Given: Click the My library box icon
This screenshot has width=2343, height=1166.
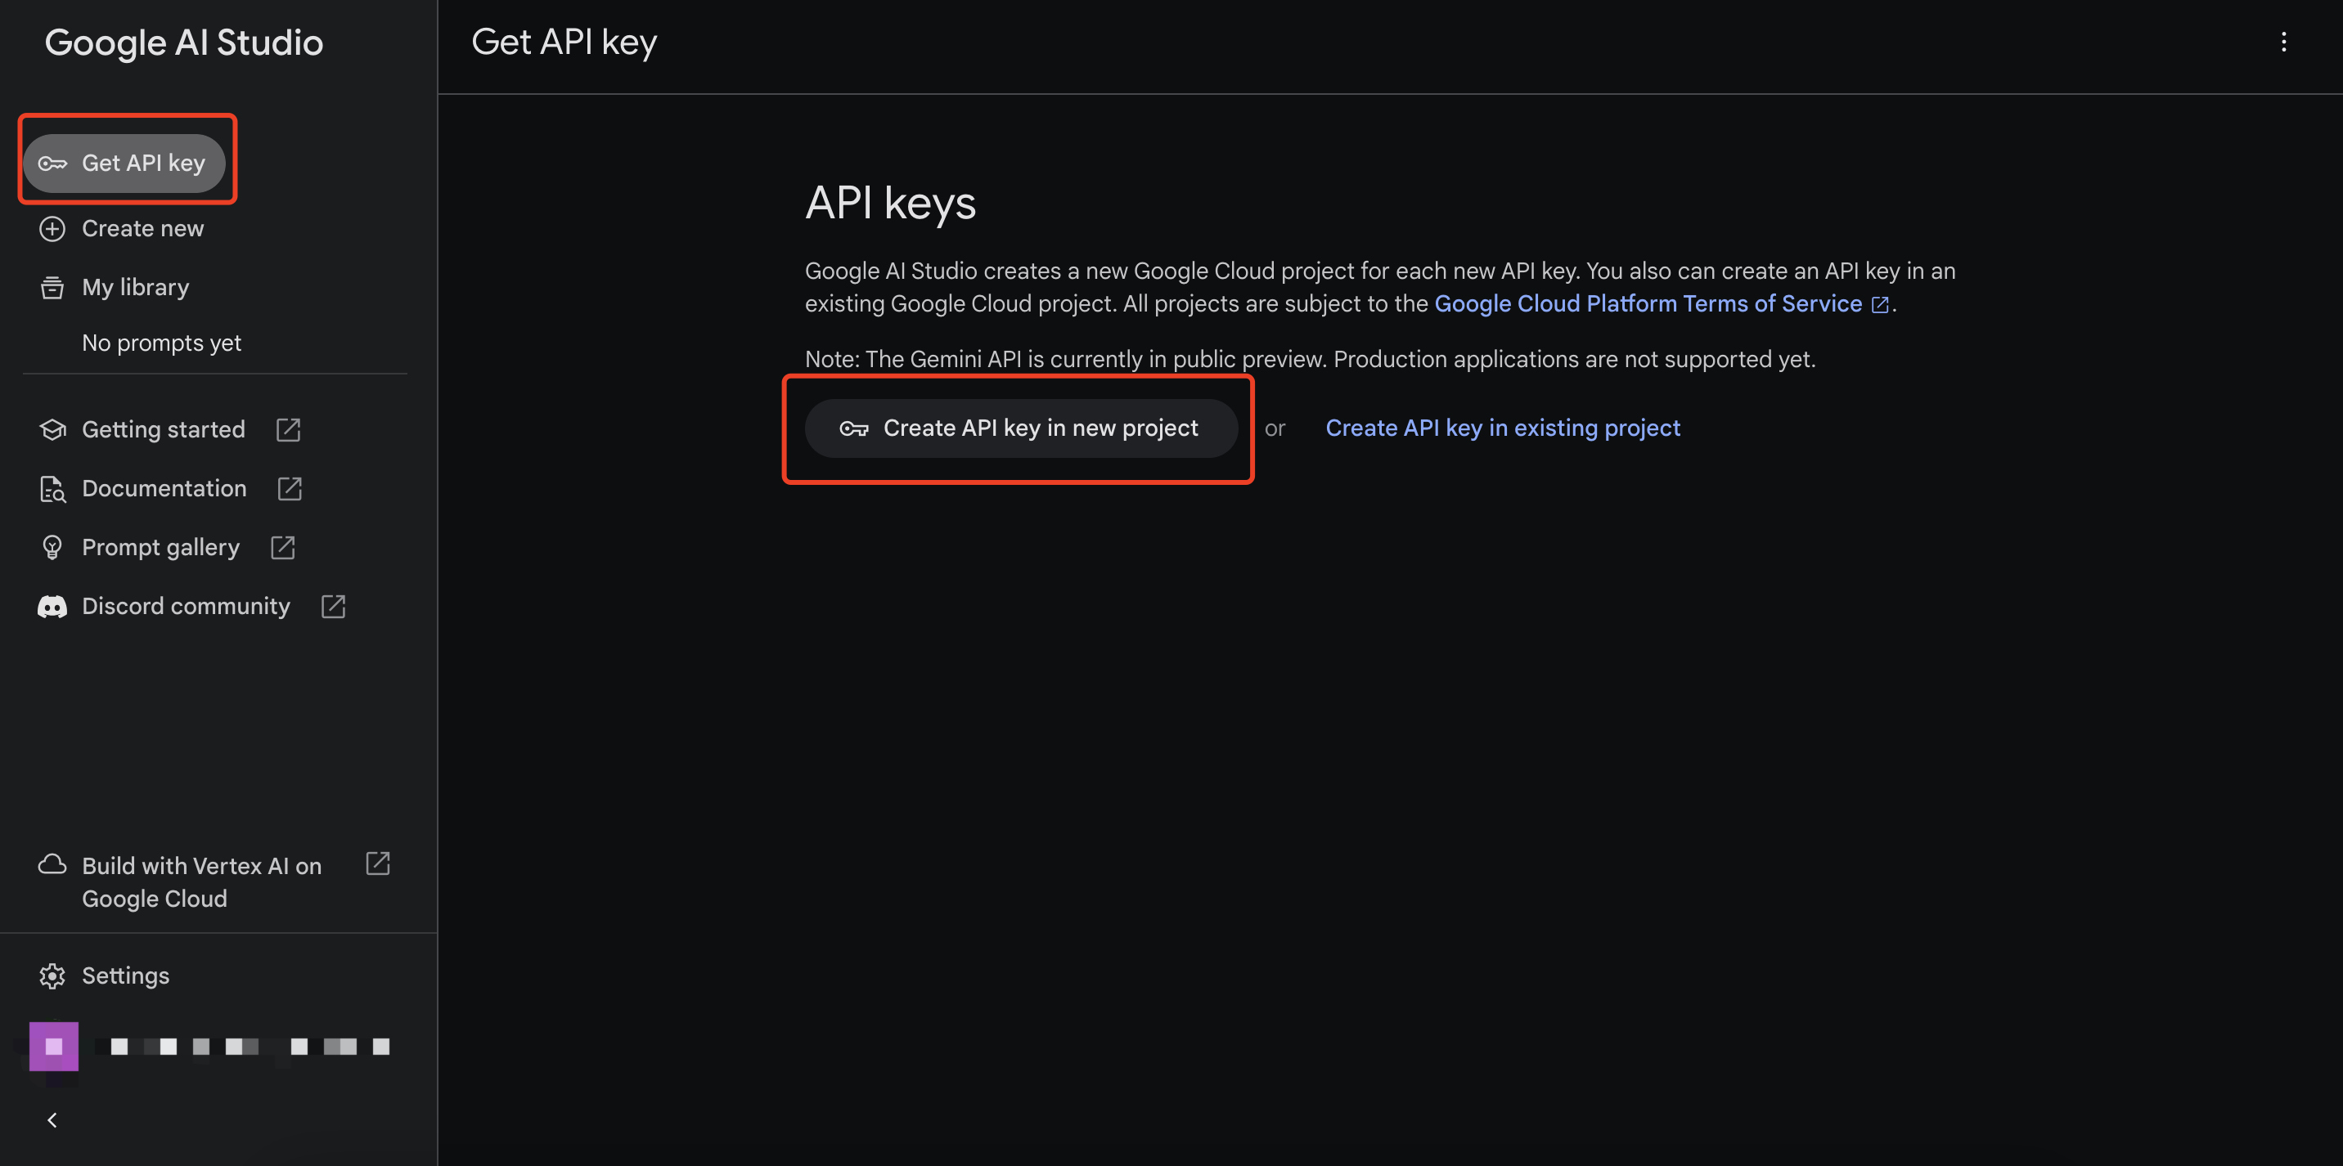Looking at the screenshot, I should pos(52,287).
